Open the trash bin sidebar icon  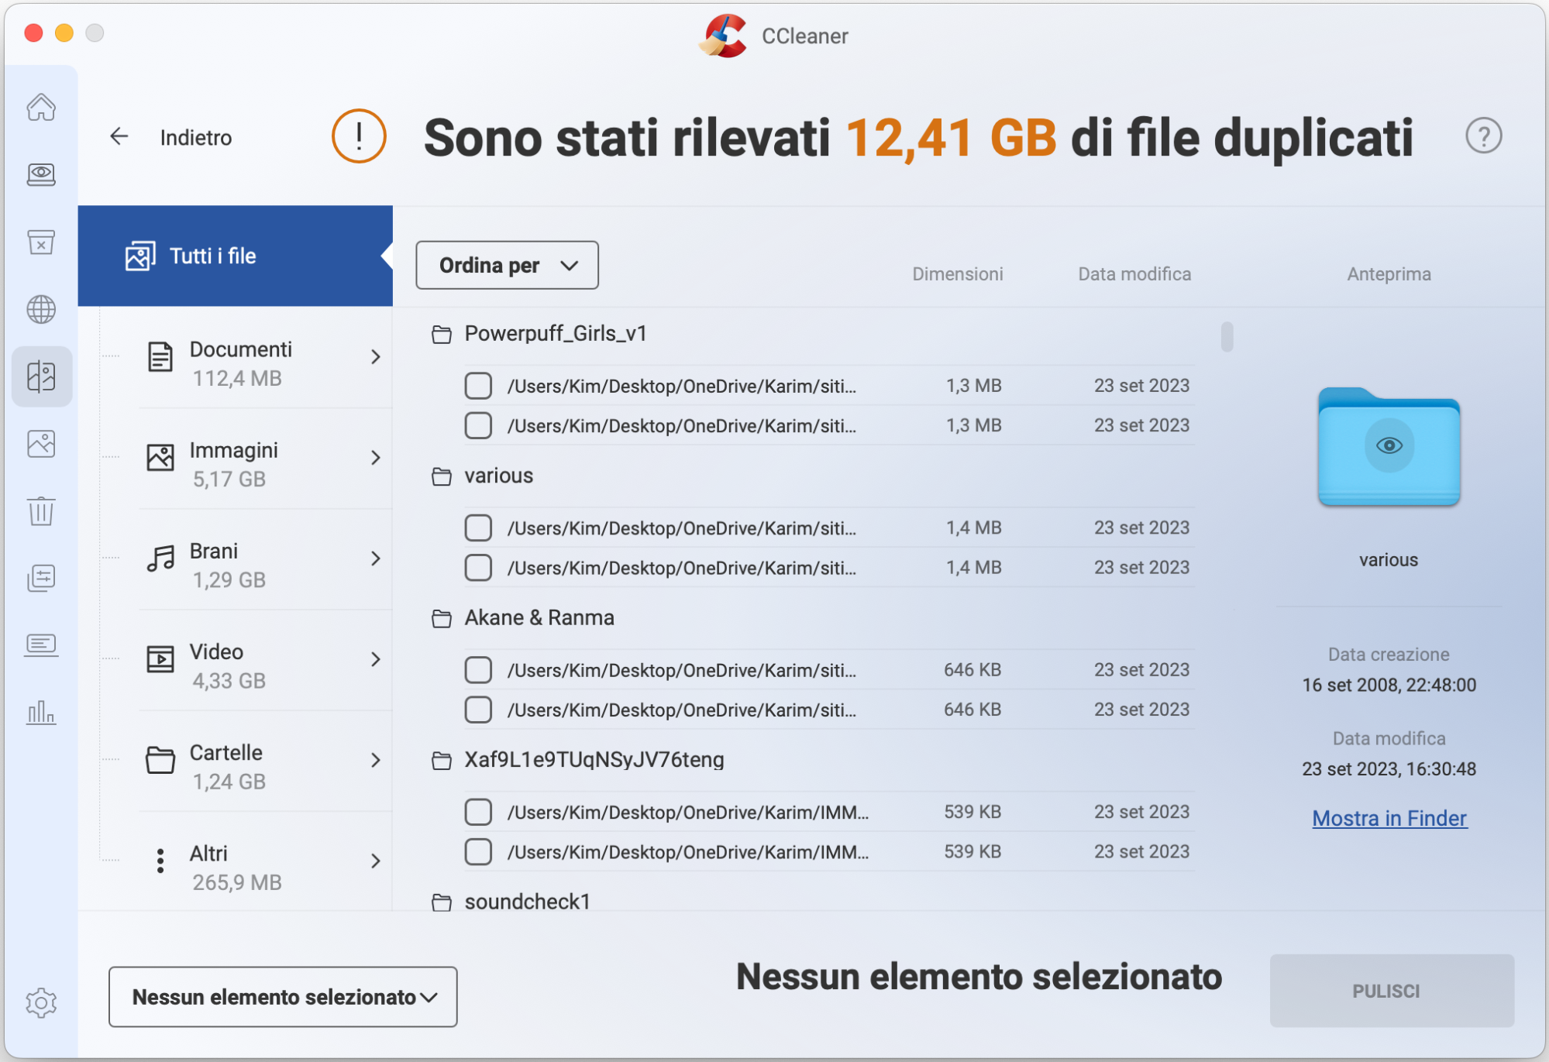pyautogui.click(x=41, y=511)
